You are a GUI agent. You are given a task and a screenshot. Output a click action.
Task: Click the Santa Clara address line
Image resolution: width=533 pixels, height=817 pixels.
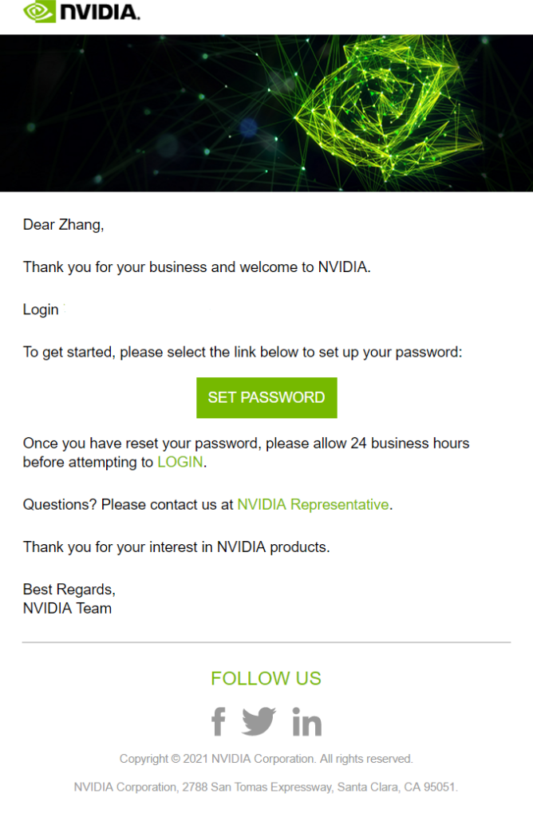click(x=266, y=787)
